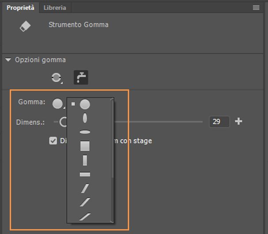Select the horizontal oval eraser shape
The width and height of the screenshot is (268, 234).
point(85,132)
